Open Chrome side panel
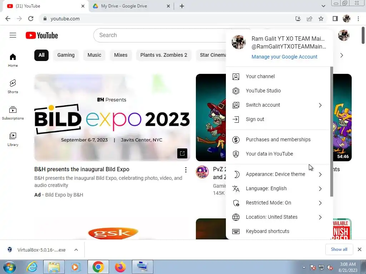The height and width of the screenshot is (274, 366). click(335, 19)
